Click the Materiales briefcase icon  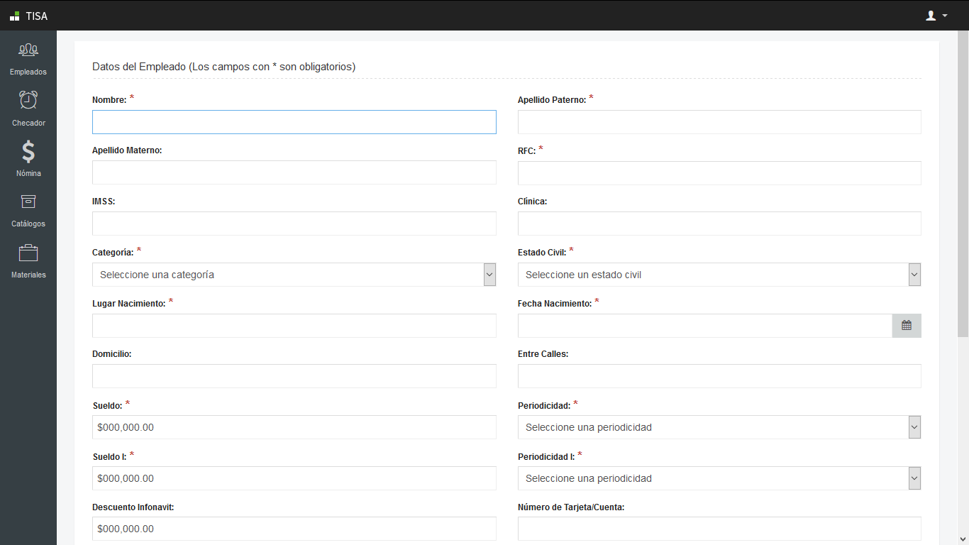coord(28,253)
